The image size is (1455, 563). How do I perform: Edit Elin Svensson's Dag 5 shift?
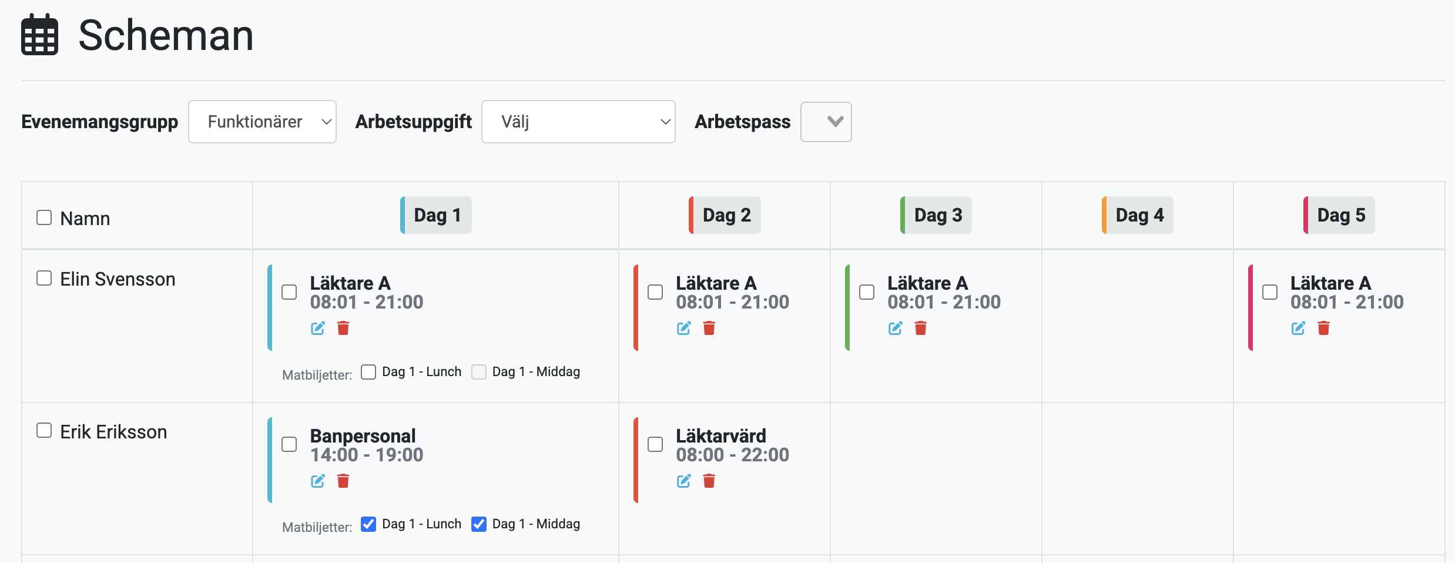pyautogui.click(x=1298, y=329)
